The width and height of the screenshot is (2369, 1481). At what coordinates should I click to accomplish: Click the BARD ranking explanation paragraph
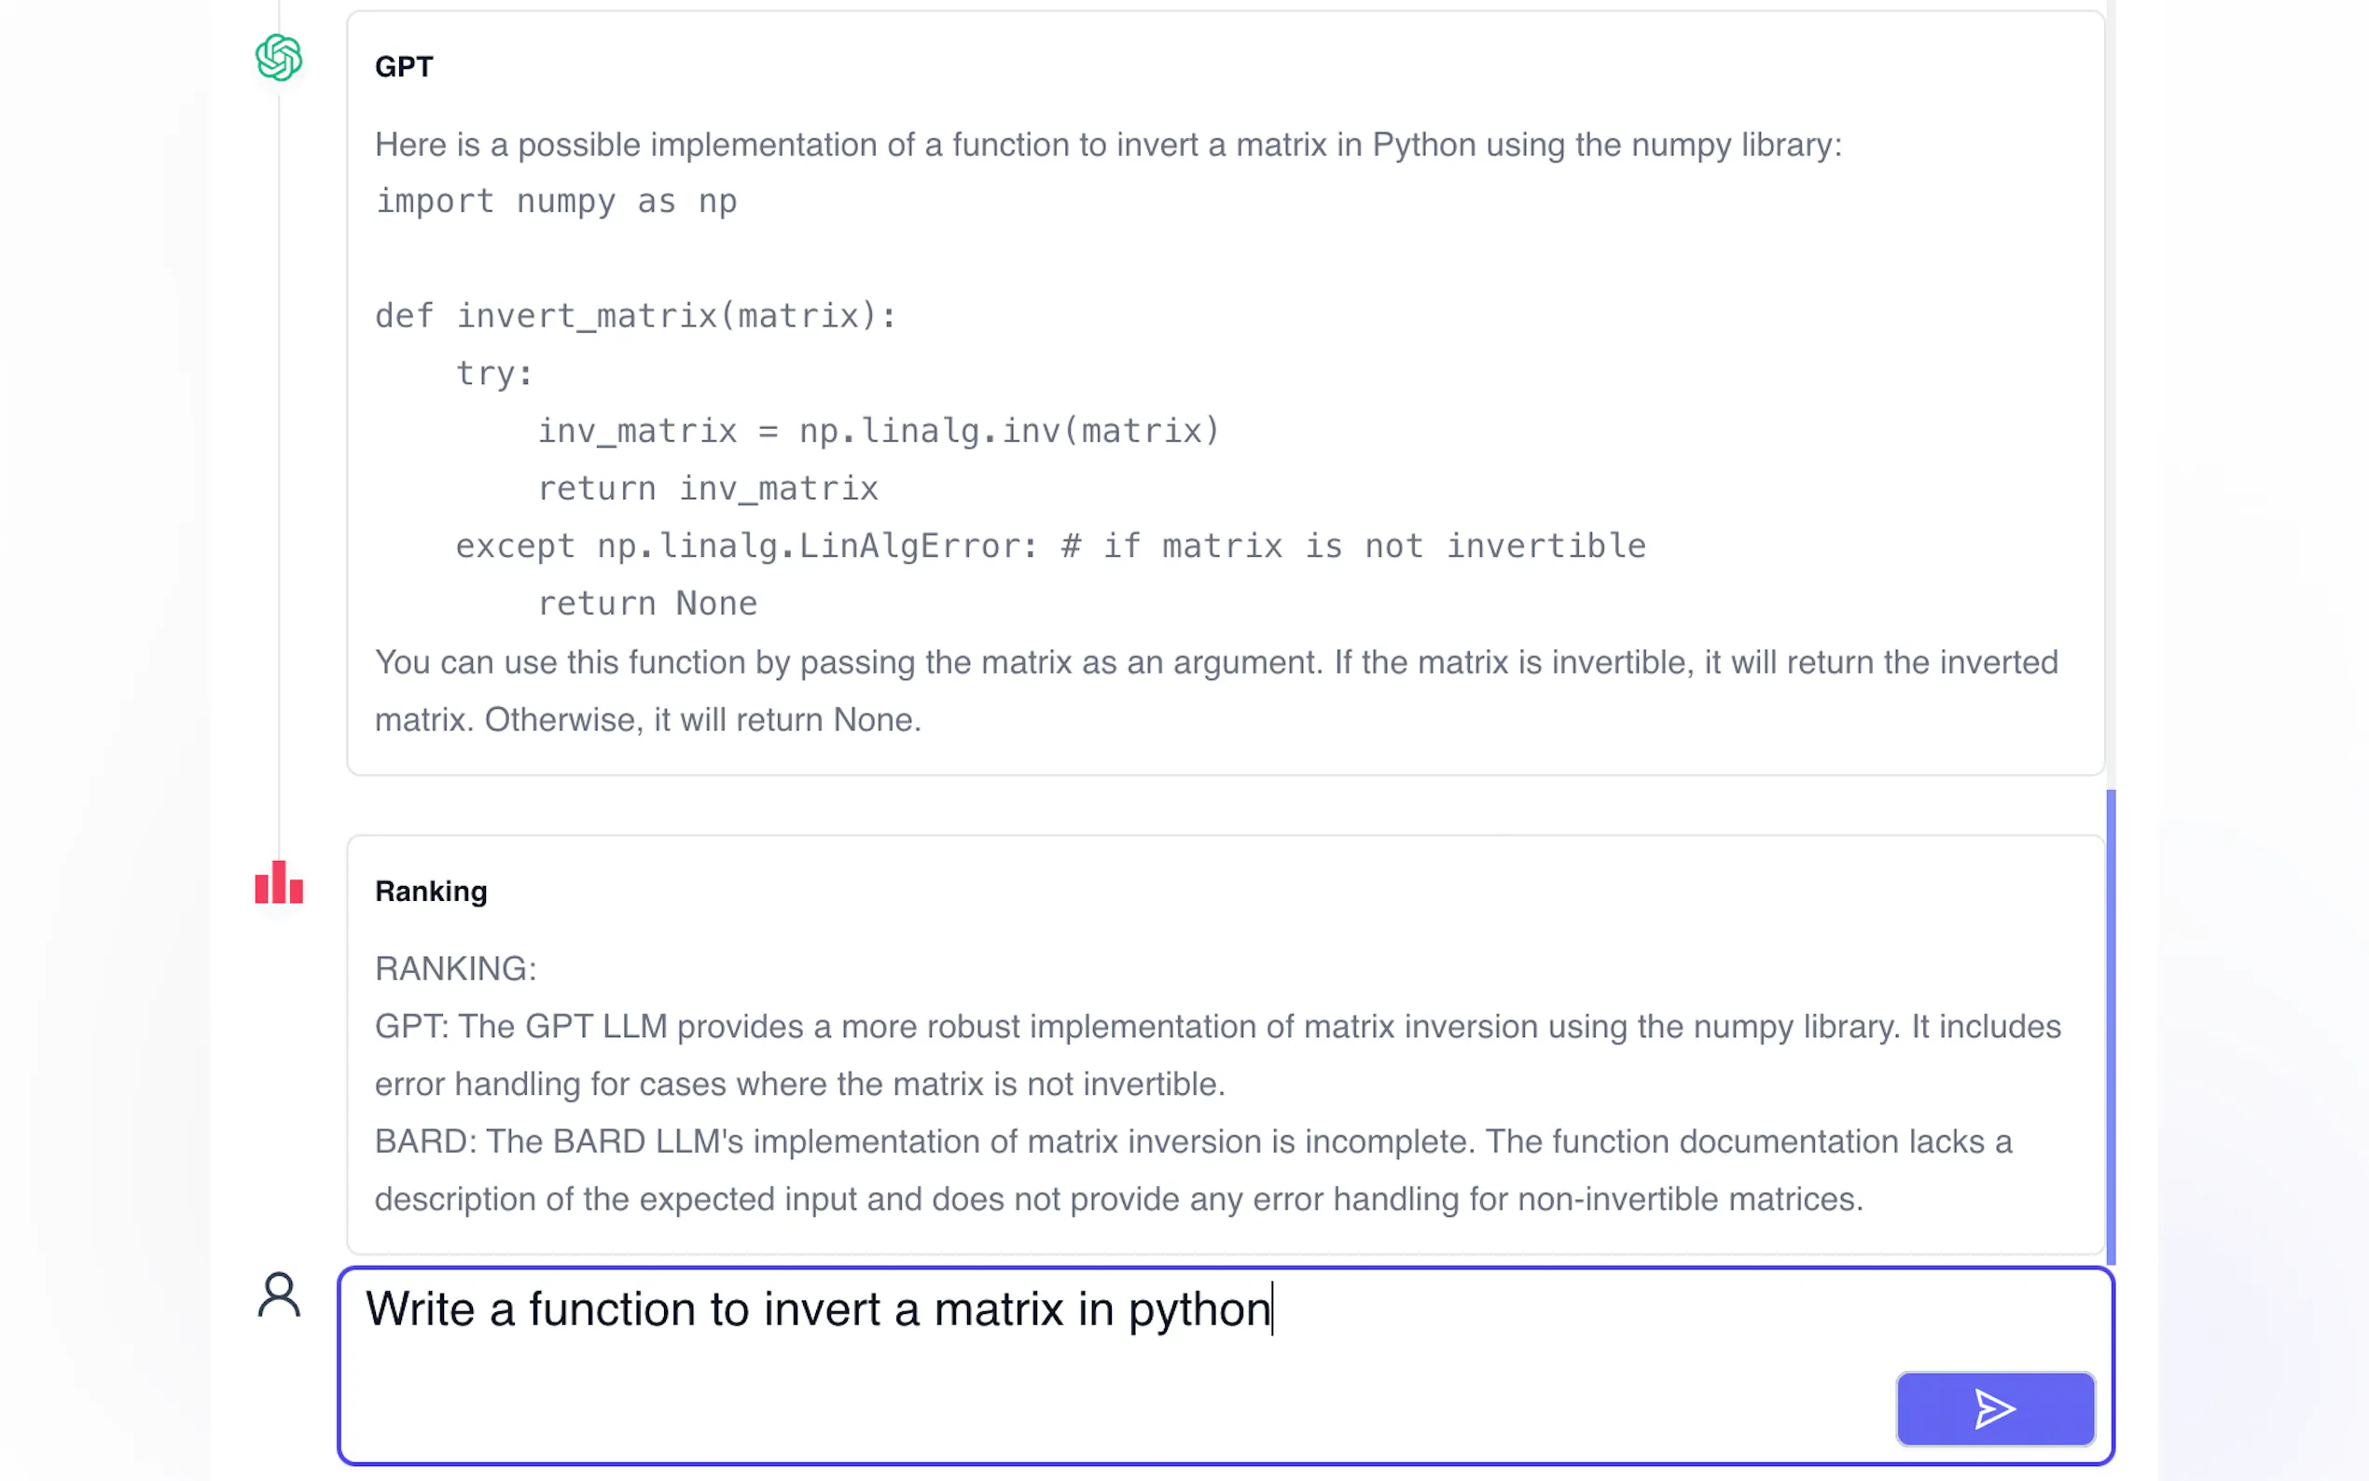coord(1193,1170)
